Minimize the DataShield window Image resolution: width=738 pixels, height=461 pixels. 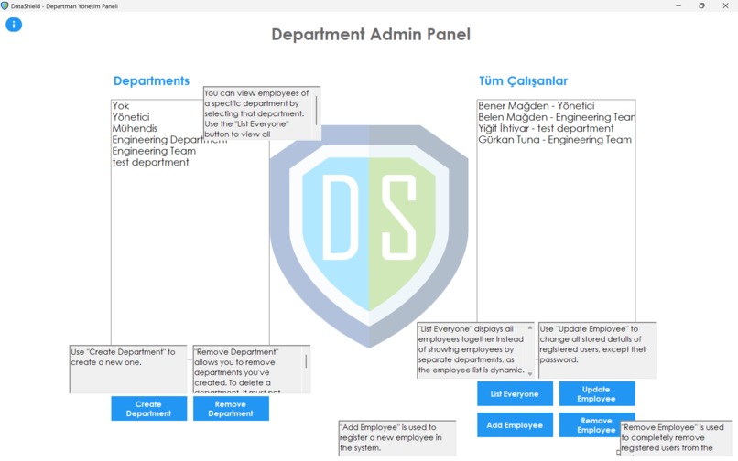pyautogui.click(x=678, y=6)
